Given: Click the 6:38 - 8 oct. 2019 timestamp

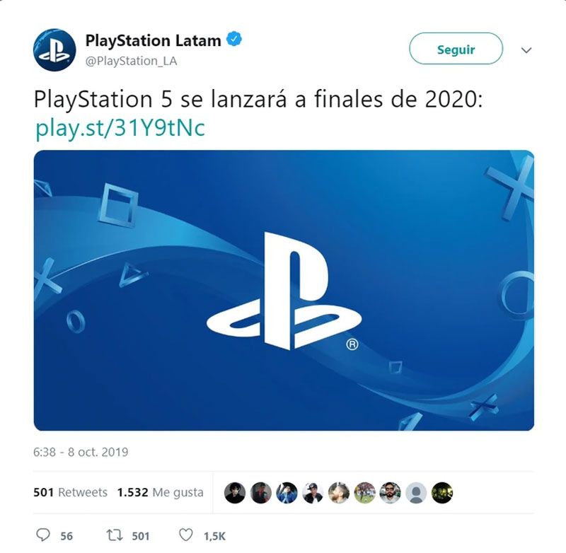Looking at the screenshot, I should (81, 452).
